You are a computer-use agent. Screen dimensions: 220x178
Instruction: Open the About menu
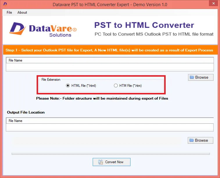[22, 12]
